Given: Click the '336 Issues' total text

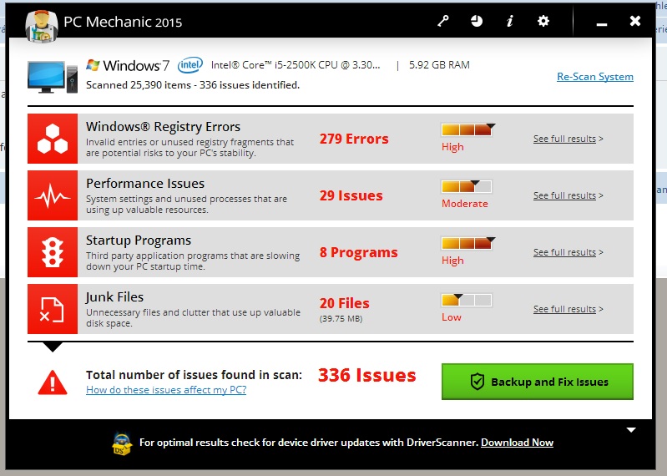Looking at the screenshot, I should tap(367, 375).
